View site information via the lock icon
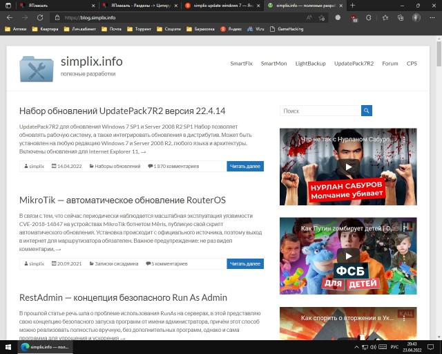This screenshot has width=442, height=354. click(x=57, y=17)
